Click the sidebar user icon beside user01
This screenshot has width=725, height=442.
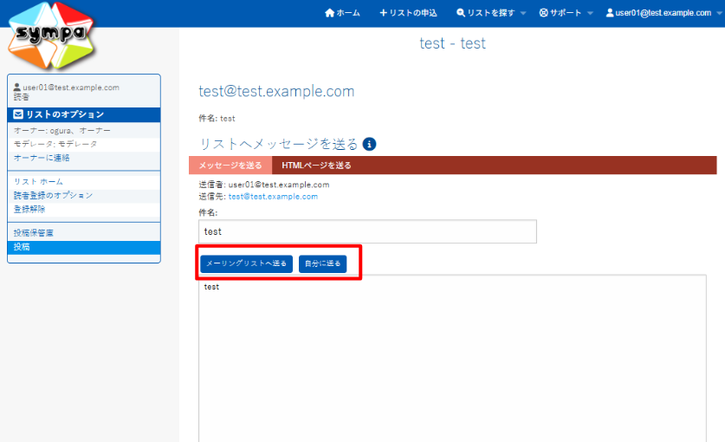pos(17,87)
